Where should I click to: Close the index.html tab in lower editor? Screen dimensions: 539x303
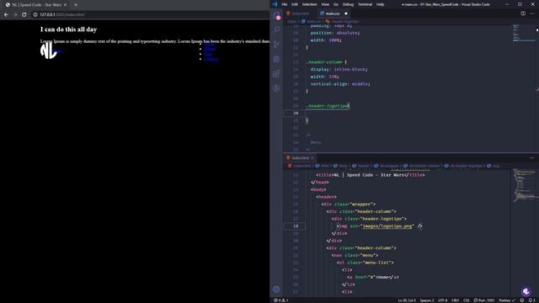[x=312, y=157]
